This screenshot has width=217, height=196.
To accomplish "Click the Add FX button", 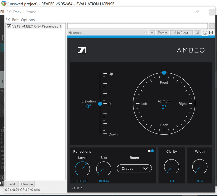I will click(x=12, y=184).
